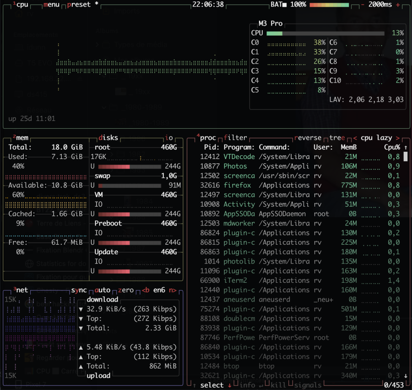This screenshot has width=412, height=390.
Task: Open the signals list for process
Action: 307,385
